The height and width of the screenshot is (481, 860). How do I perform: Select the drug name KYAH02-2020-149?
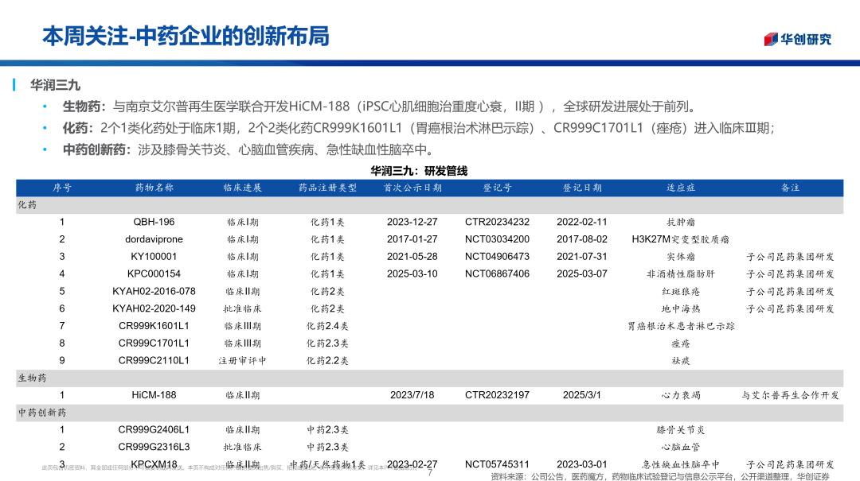[154, 308]
